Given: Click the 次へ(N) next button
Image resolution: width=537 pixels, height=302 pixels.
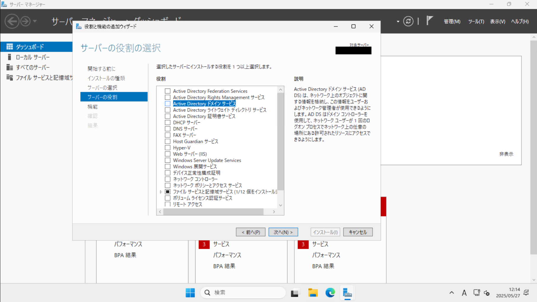Looking at the screenshot, I should (x=283, y=232).
